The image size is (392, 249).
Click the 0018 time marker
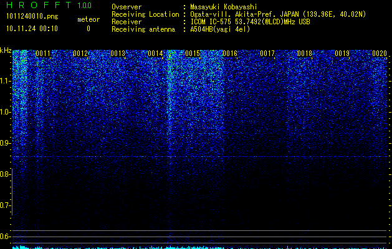305,54
